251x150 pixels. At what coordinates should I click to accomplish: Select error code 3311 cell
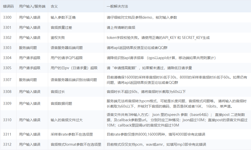[7, 134]
